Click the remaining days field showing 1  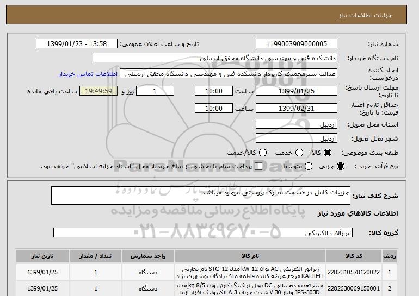coord(155,91)
